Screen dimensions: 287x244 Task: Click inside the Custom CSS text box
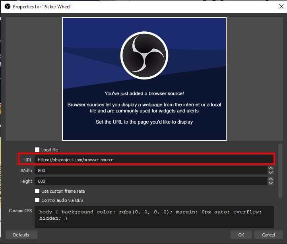[x=154, y=216]
